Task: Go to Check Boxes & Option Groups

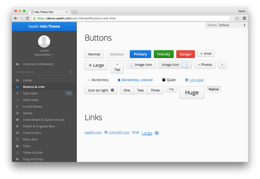Action: [x=43, y=120]
